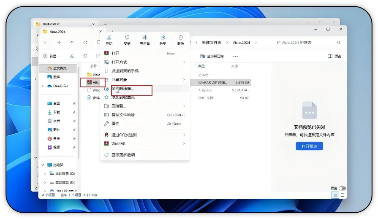Click the PNG 文件 type cell
This screenshot has height=219, width=378.
(x=206, y=98)
